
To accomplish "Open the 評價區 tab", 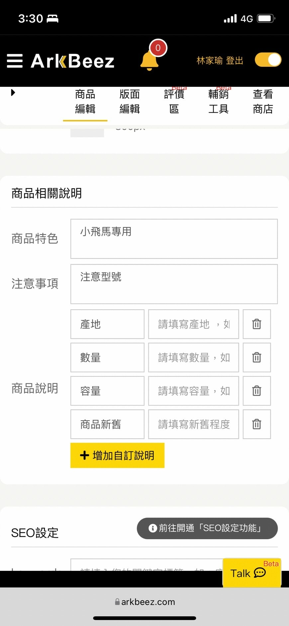I will [174, 101].
